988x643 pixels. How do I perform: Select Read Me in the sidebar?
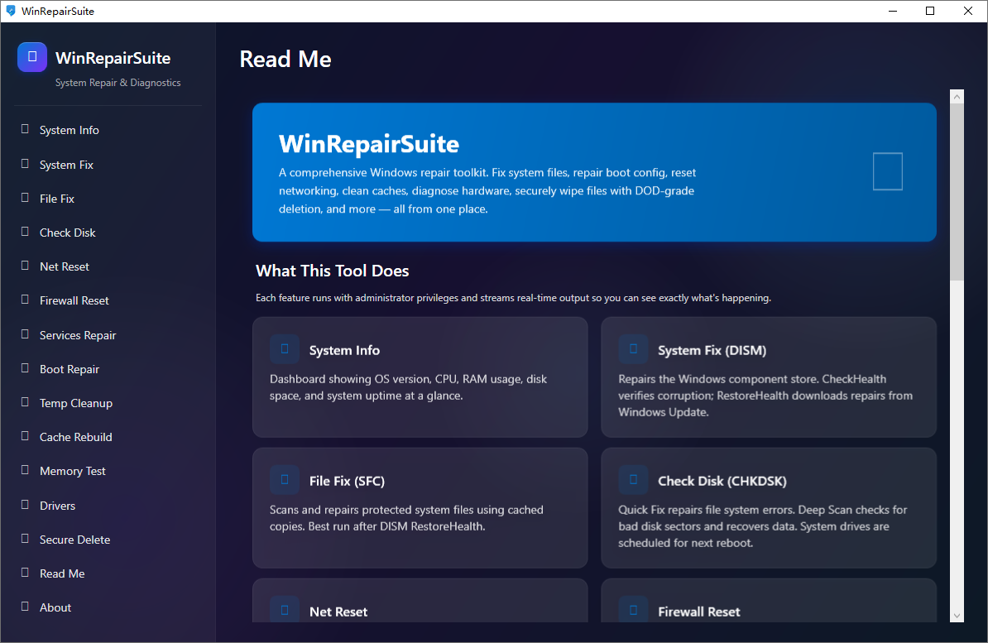[108, 574]
